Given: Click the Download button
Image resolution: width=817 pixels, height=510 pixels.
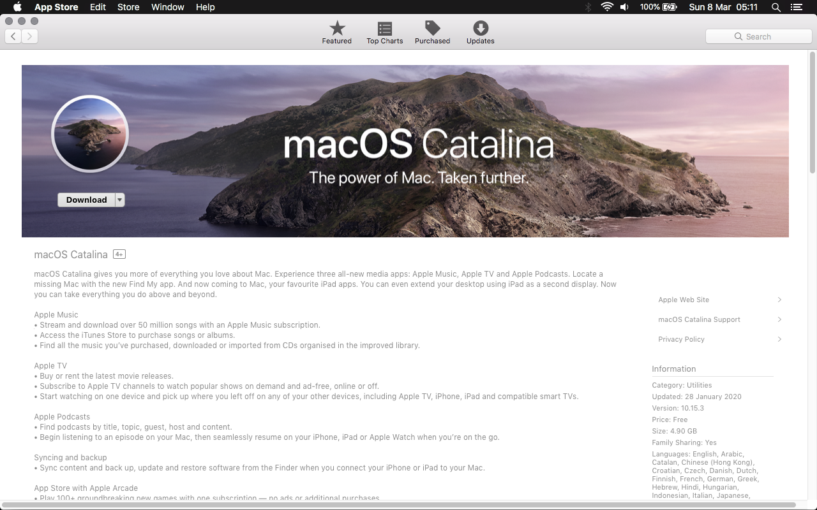Looking at the screenshot, I should click(86, 200).
